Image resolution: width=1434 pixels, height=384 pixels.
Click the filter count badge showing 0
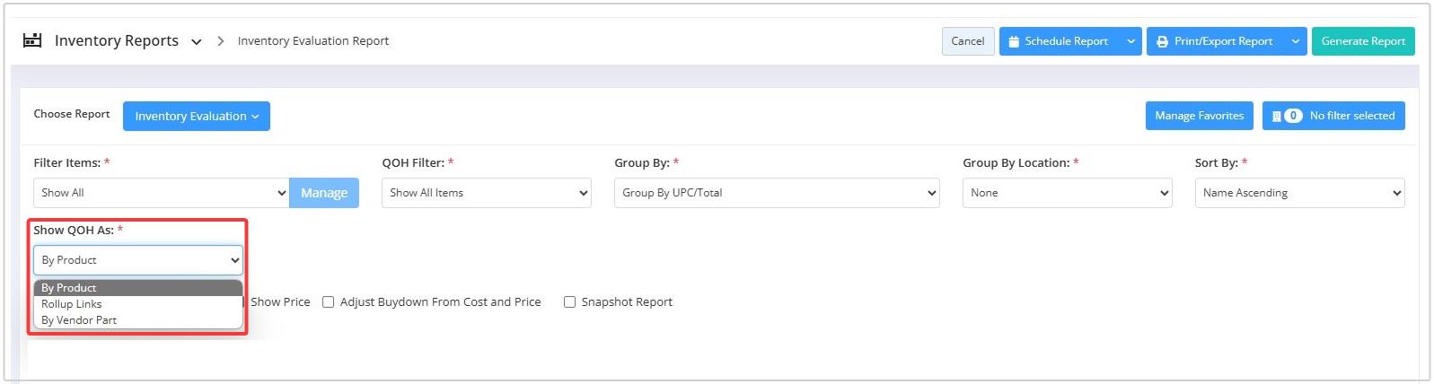1293,116
